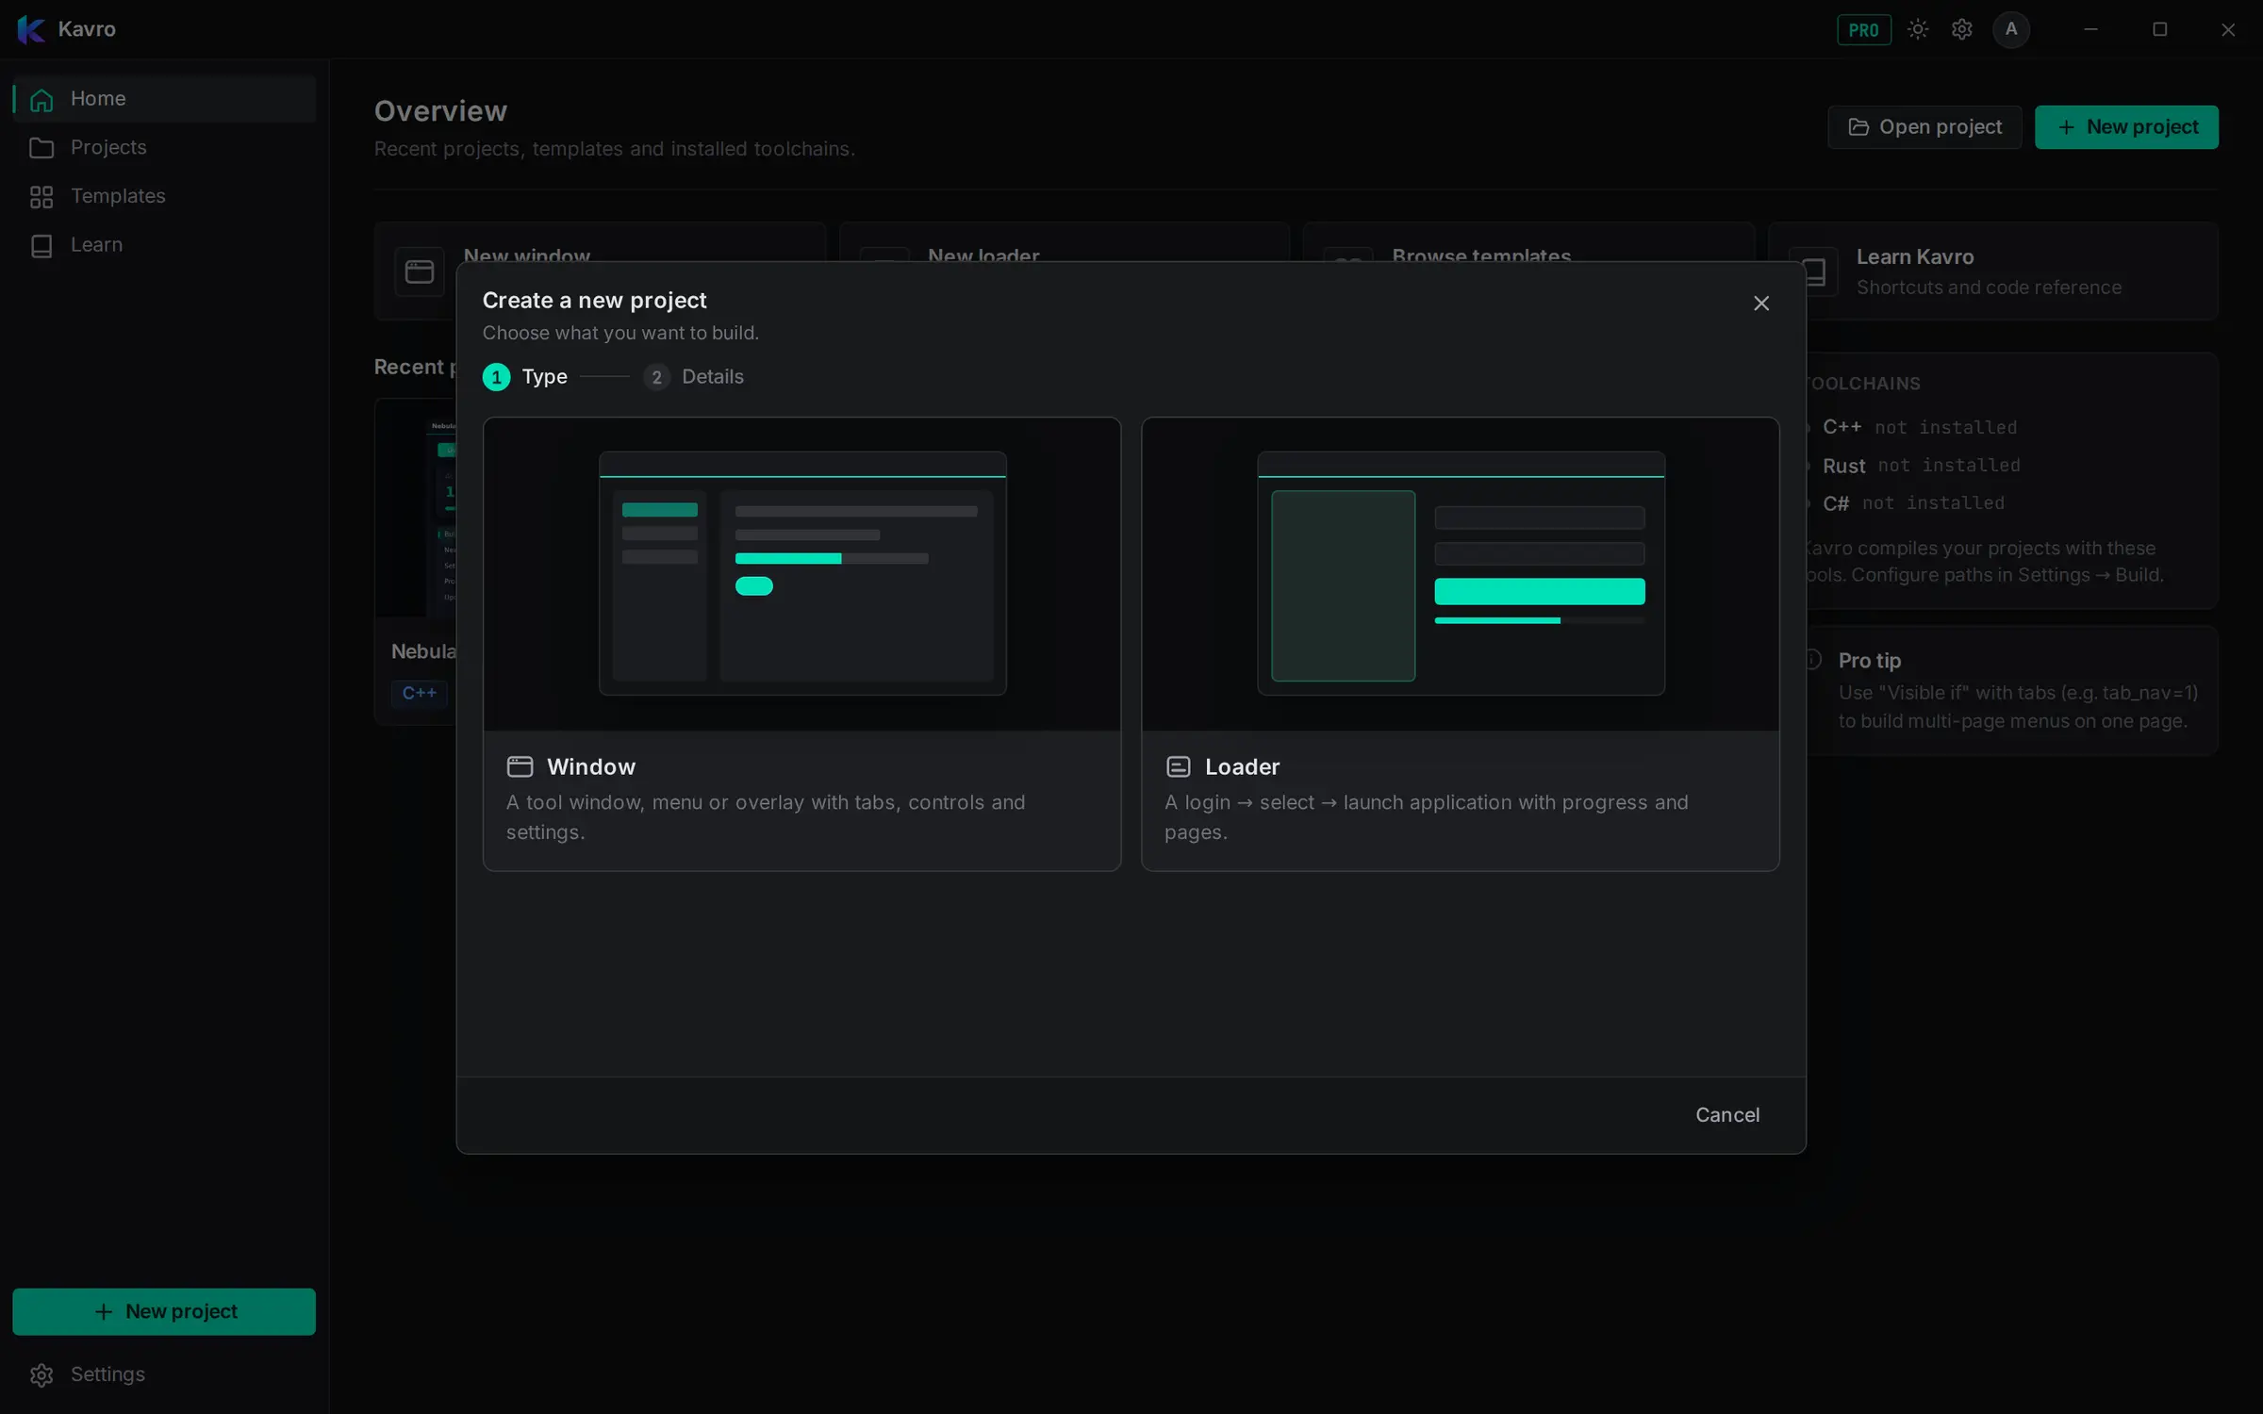
Task: Open the Home sidebar item
Action: coord(164,98)
